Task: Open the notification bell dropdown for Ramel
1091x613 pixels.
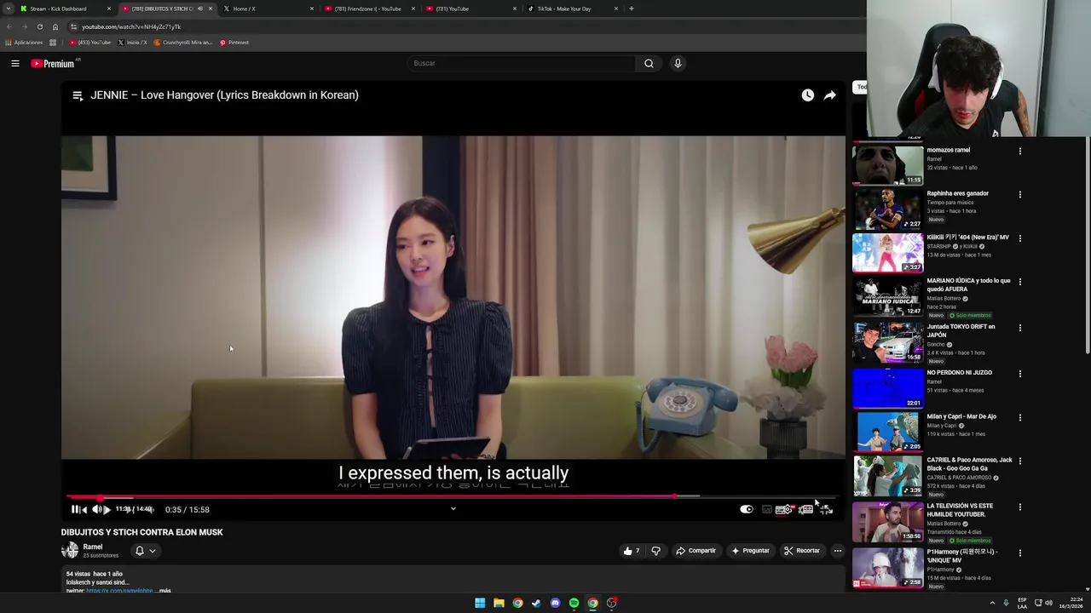Action: point(146,551)
